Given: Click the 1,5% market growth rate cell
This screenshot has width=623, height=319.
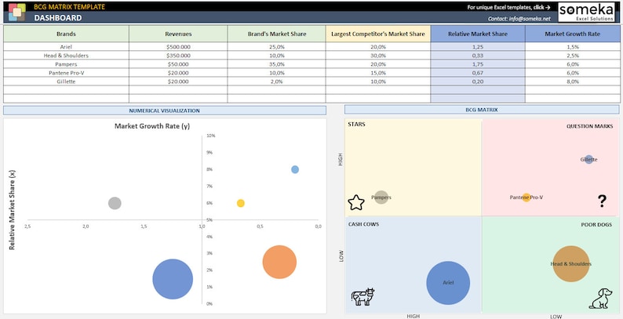Looking at the screenshot, I should click(573, 46).
